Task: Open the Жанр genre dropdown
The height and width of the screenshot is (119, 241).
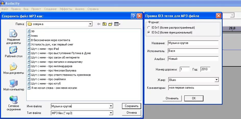Action: (x=216, y=80)
